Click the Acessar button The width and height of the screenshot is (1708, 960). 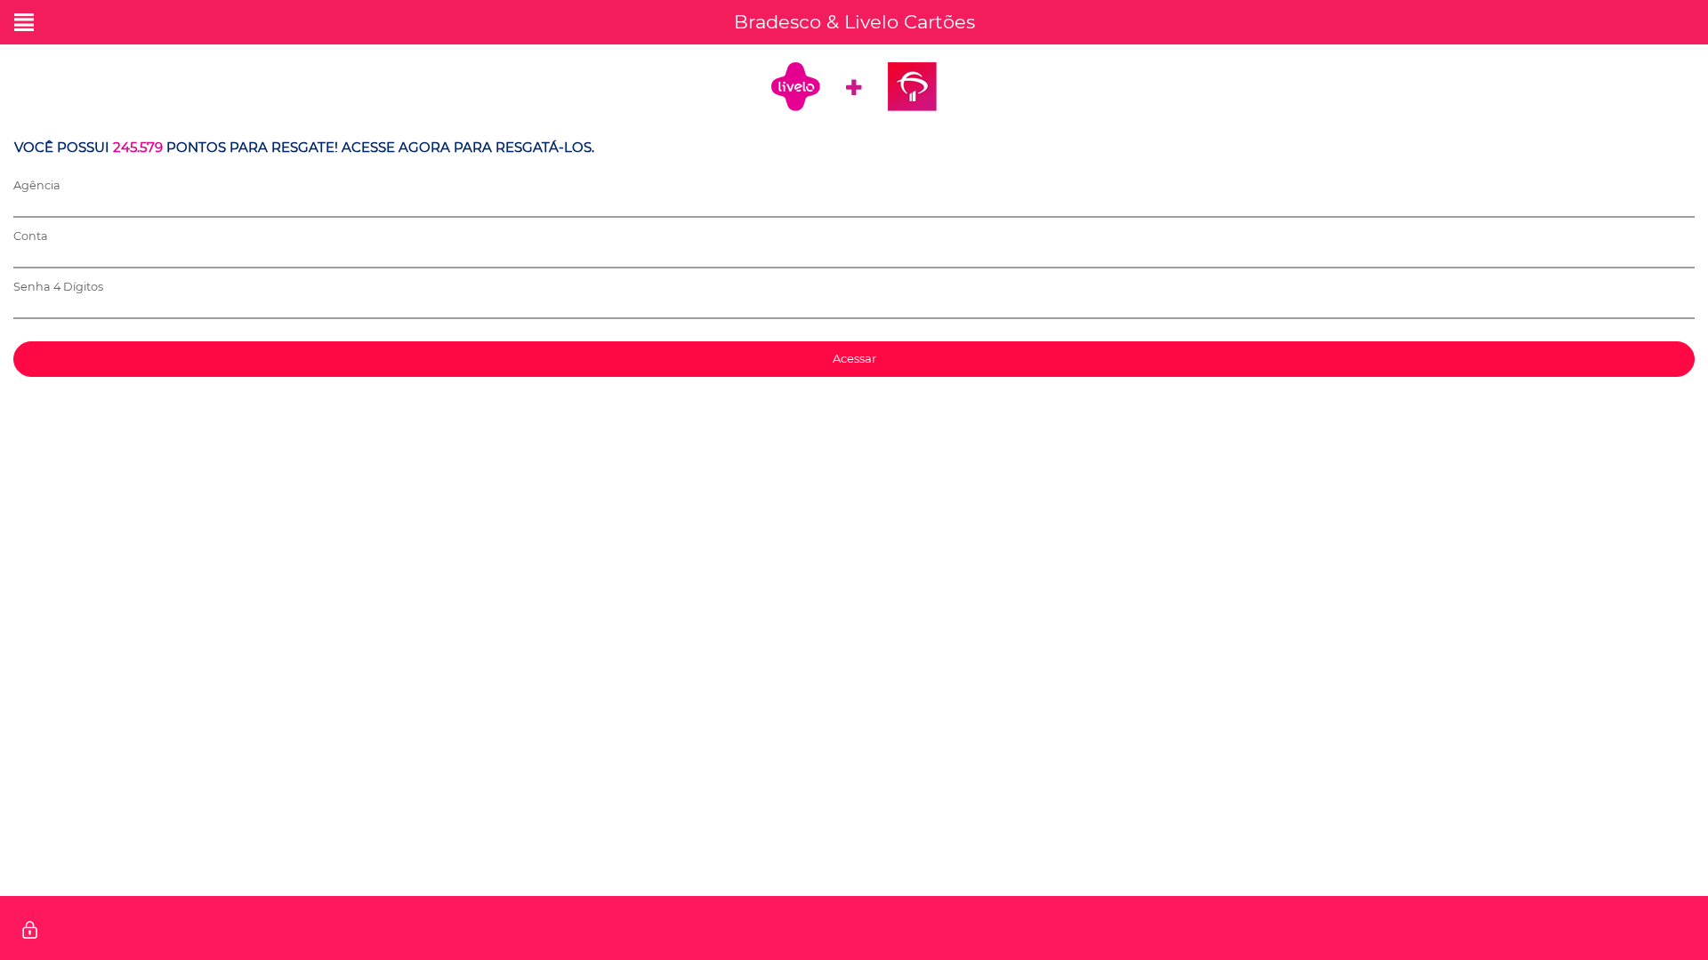[854, 359]
